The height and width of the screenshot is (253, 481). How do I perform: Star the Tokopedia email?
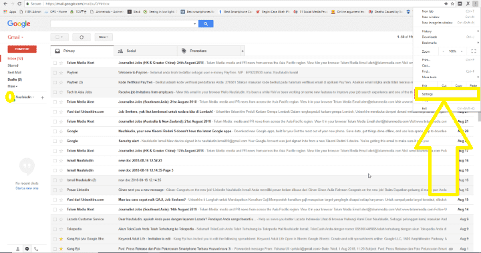pyautogui.click(x=61, y=229)
